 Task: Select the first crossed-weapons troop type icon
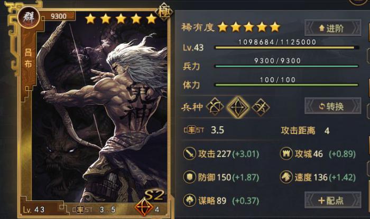point(215,107)
